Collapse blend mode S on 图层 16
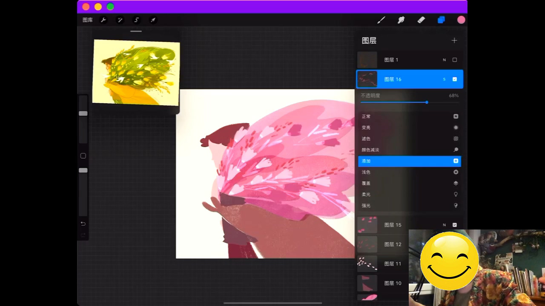The width and height of the screenshot is (545, 306). point(444,79)
